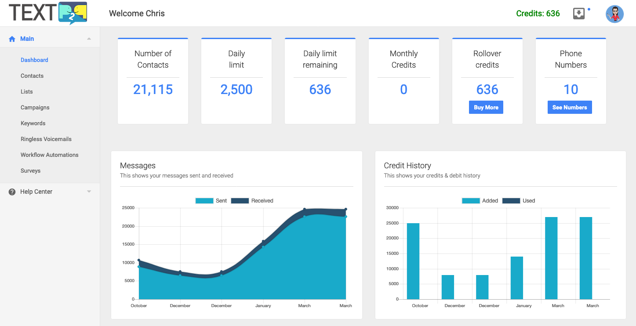This screenshot has height=326, width=636.
Task: Open the Dashboard page
Action: 34,60
